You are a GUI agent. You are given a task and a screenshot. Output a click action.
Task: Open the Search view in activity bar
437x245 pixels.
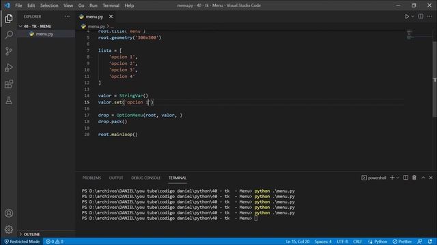point(9,35)
